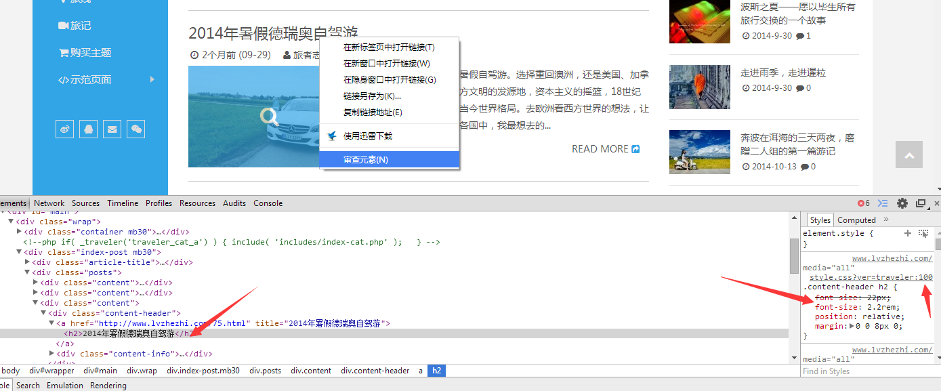Choose 链接另存为(K)... in context menu

point(389,96)
